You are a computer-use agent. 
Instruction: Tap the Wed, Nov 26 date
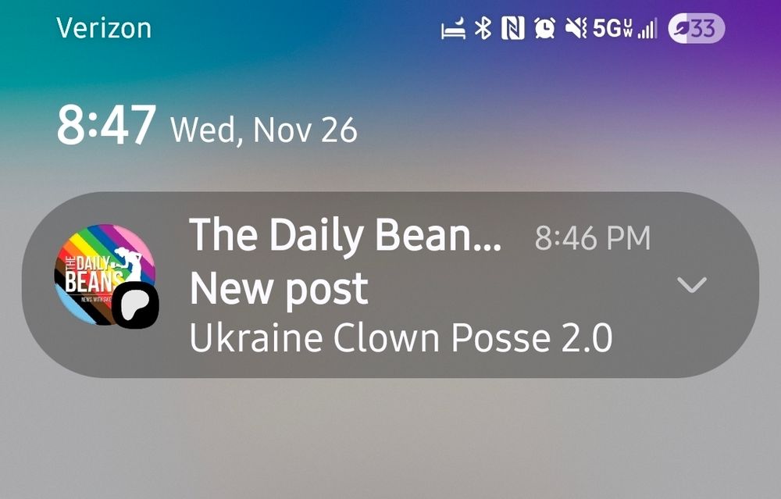264,130
